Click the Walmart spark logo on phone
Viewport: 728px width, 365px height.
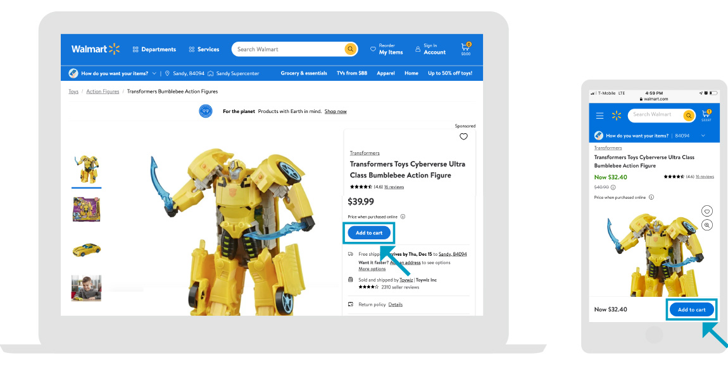[x=616, y=116]
